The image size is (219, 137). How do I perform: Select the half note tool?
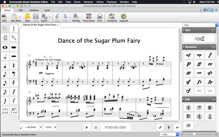pos(5,56)
